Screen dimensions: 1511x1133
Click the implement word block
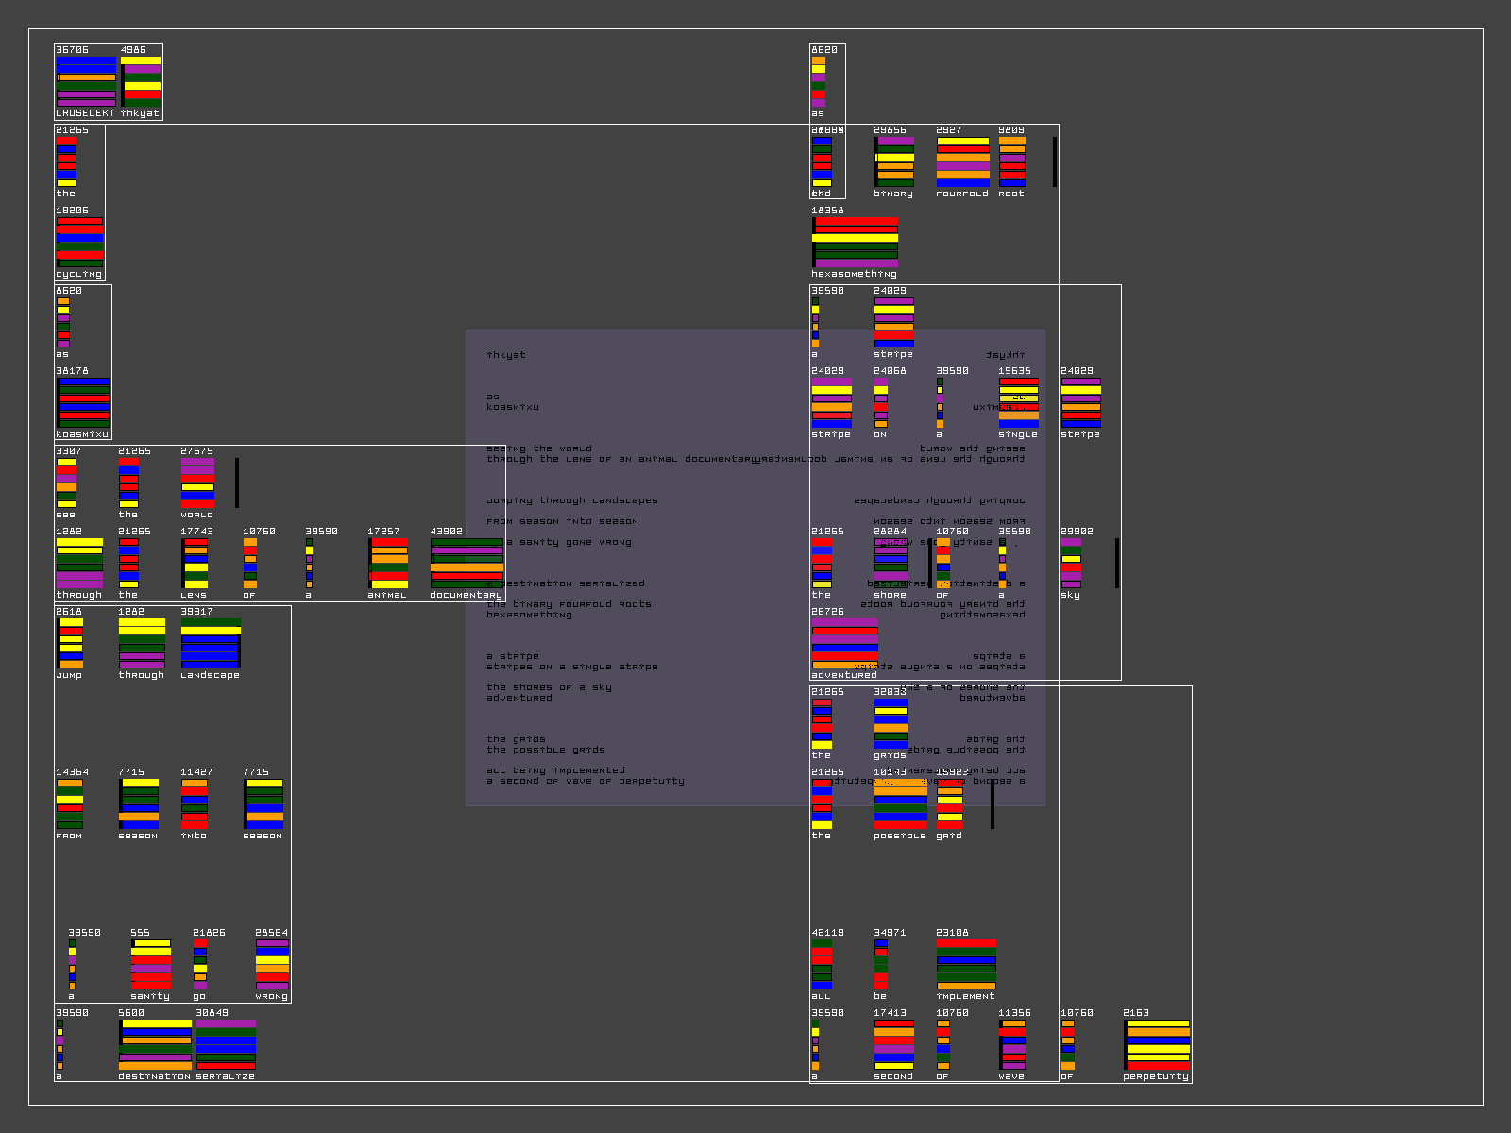tap(966, 964)
